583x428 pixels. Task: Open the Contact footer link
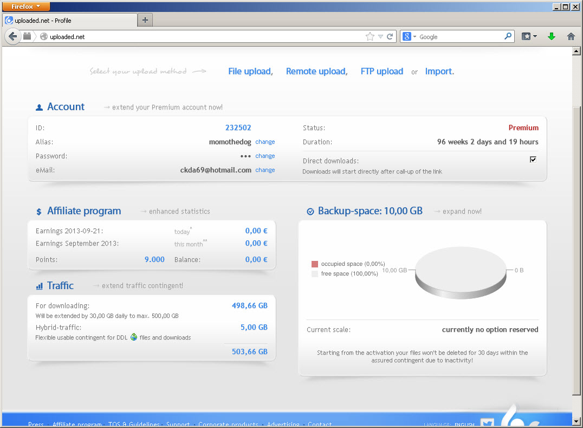(320, 424)
